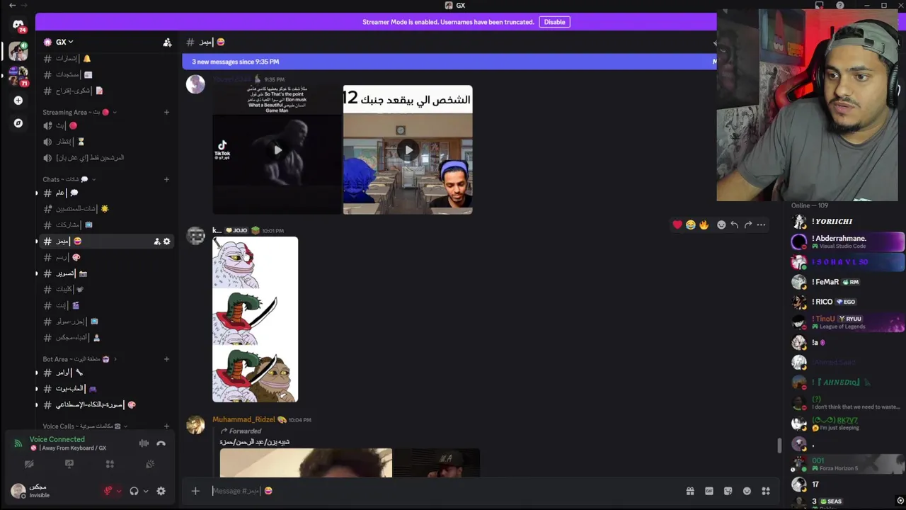Open the emoji picker in message bar

pos(747,491)
